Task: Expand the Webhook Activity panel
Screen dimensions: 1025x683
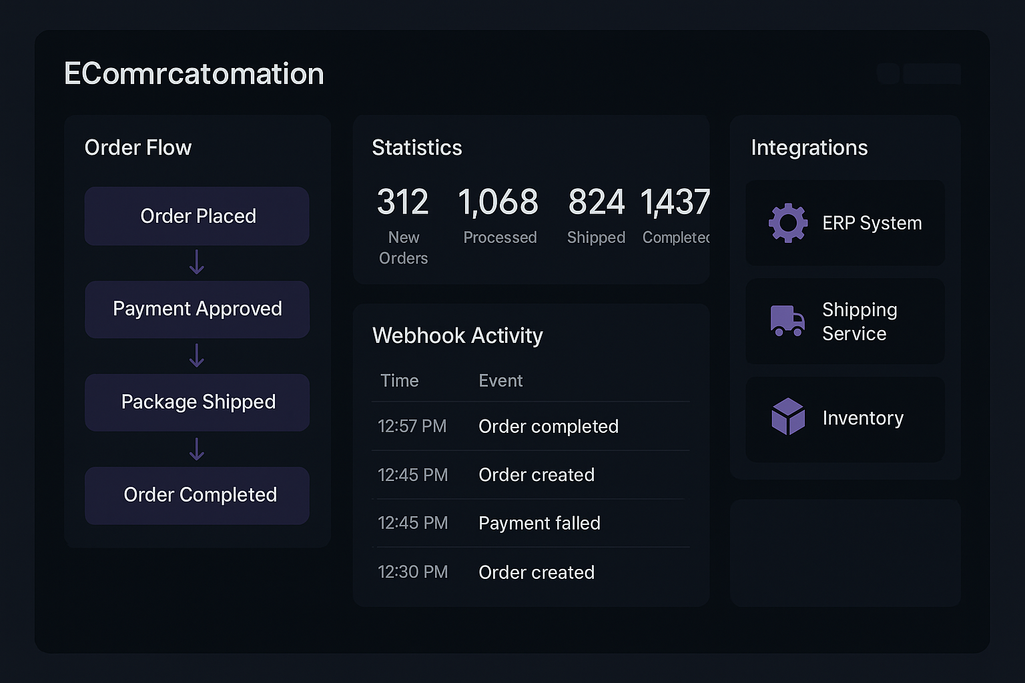Action: click(x=458, y=335)
